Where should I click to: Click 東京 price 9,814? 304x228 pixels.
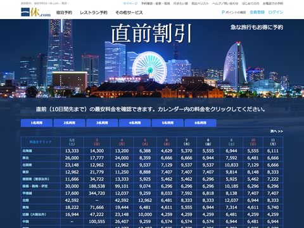[231, 172]
